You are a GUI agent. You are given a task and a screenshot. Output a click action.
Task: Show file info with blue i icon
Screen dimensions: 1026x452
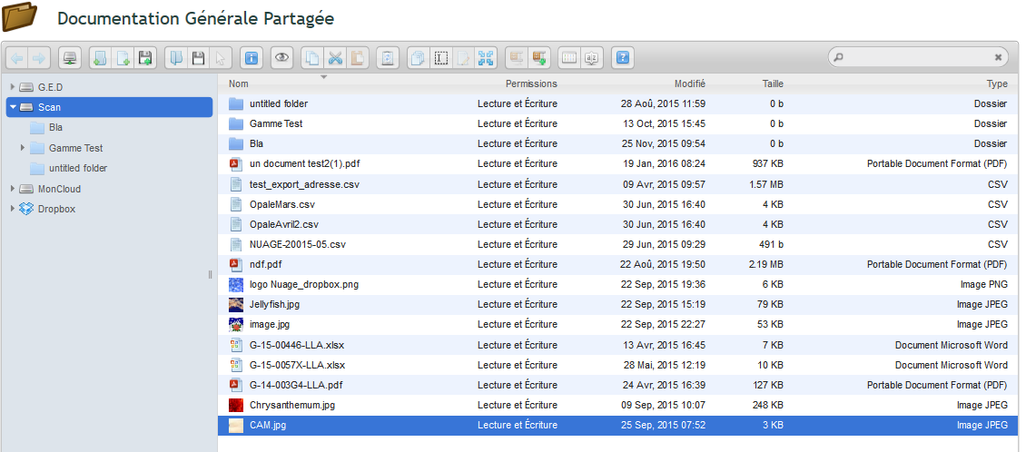pyautogui.click(x=251, y=58)
